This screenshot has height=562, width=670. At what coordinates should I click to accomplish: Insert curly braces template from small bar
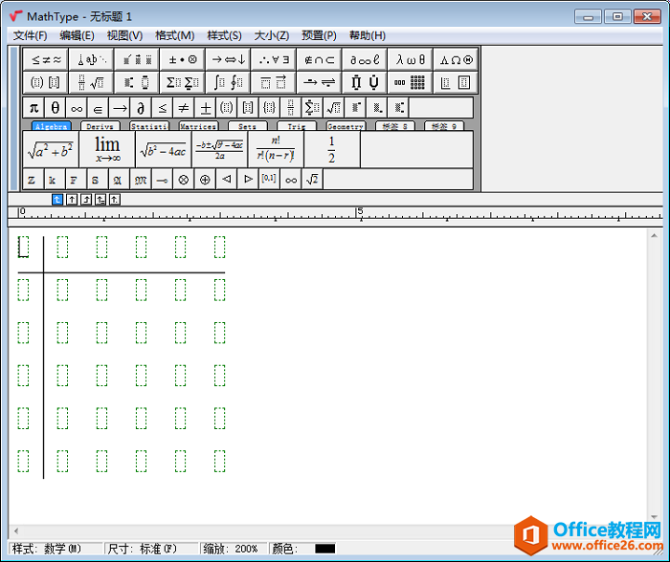coord(269,108)
